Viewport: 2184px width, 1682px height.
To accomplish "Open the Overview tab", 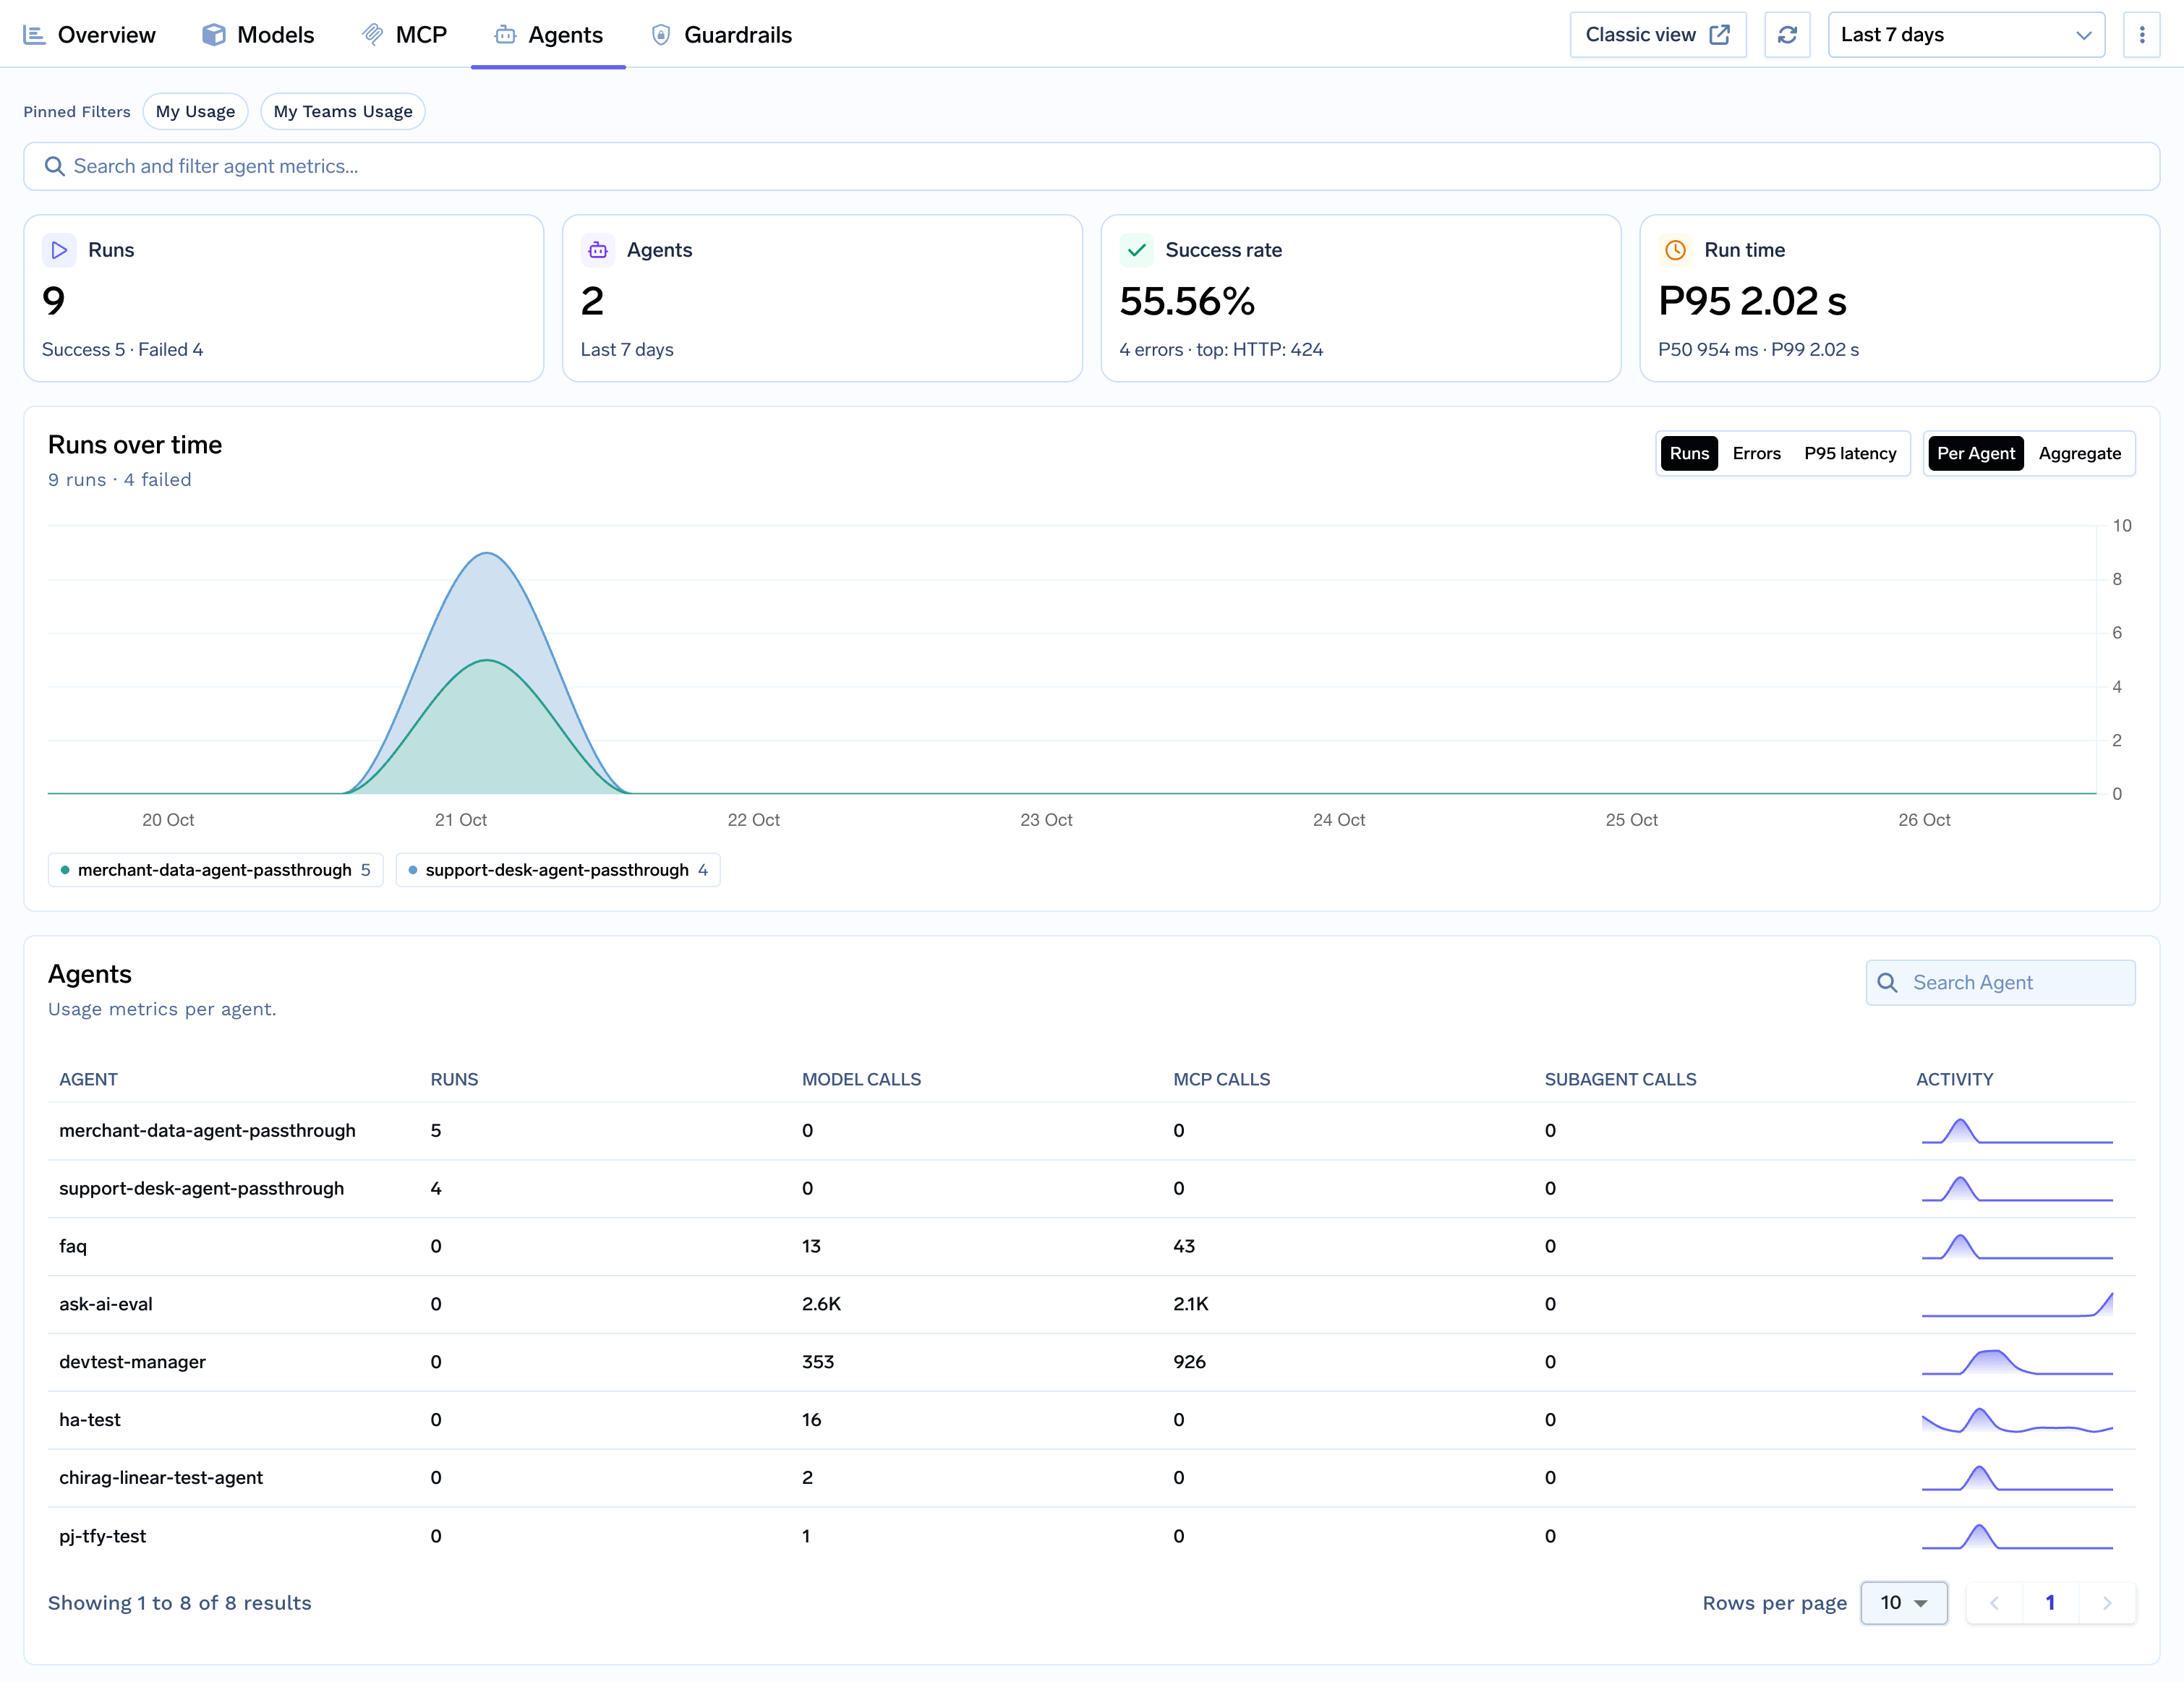I will tap(89, 35).
